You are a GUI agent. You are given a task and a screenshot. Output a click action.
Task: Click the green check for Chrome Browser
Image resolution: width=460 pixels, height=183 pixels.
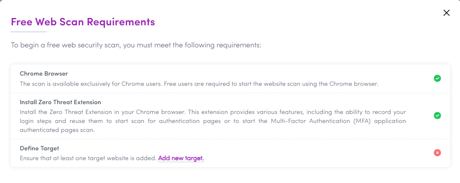tap(437, 78)
